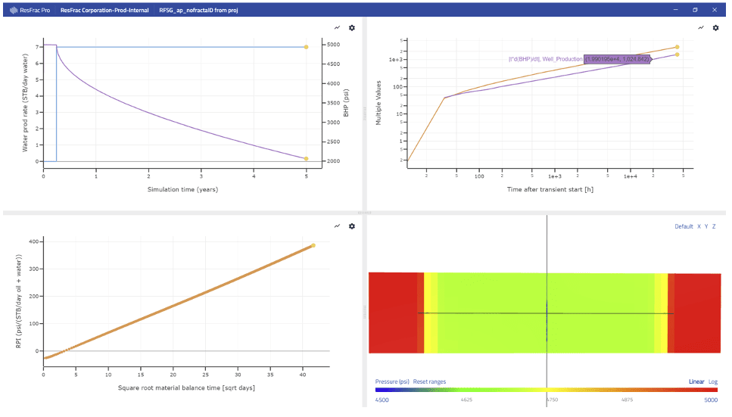Click upper orange curve endpoint in derivative plot
The height and width of the screenshot is (417, 732).
pyautogui.click(x=677, y=47)
